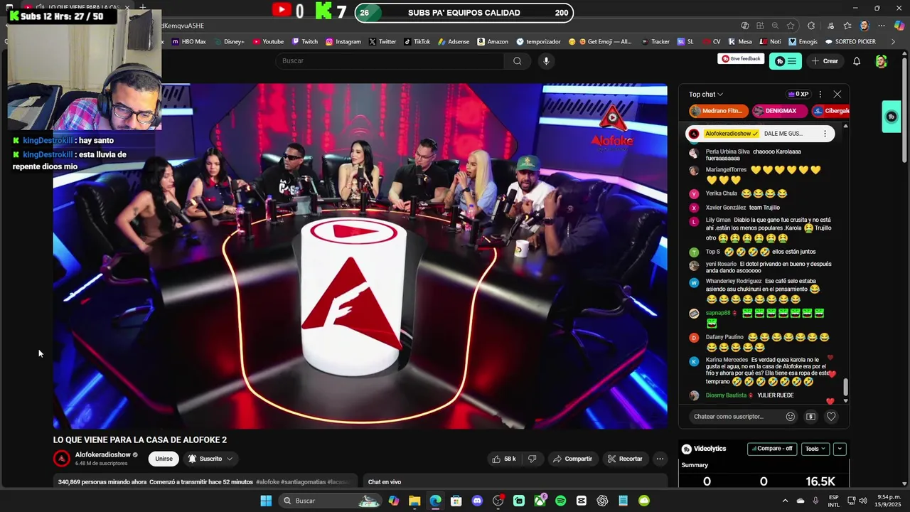Select DENIGMAX Super Chat chip
This screenshot has height=512, width=910.
780,111
